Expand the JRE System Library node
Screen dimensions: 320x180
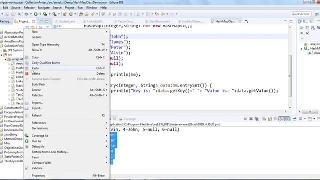click(x=2, y=50)
